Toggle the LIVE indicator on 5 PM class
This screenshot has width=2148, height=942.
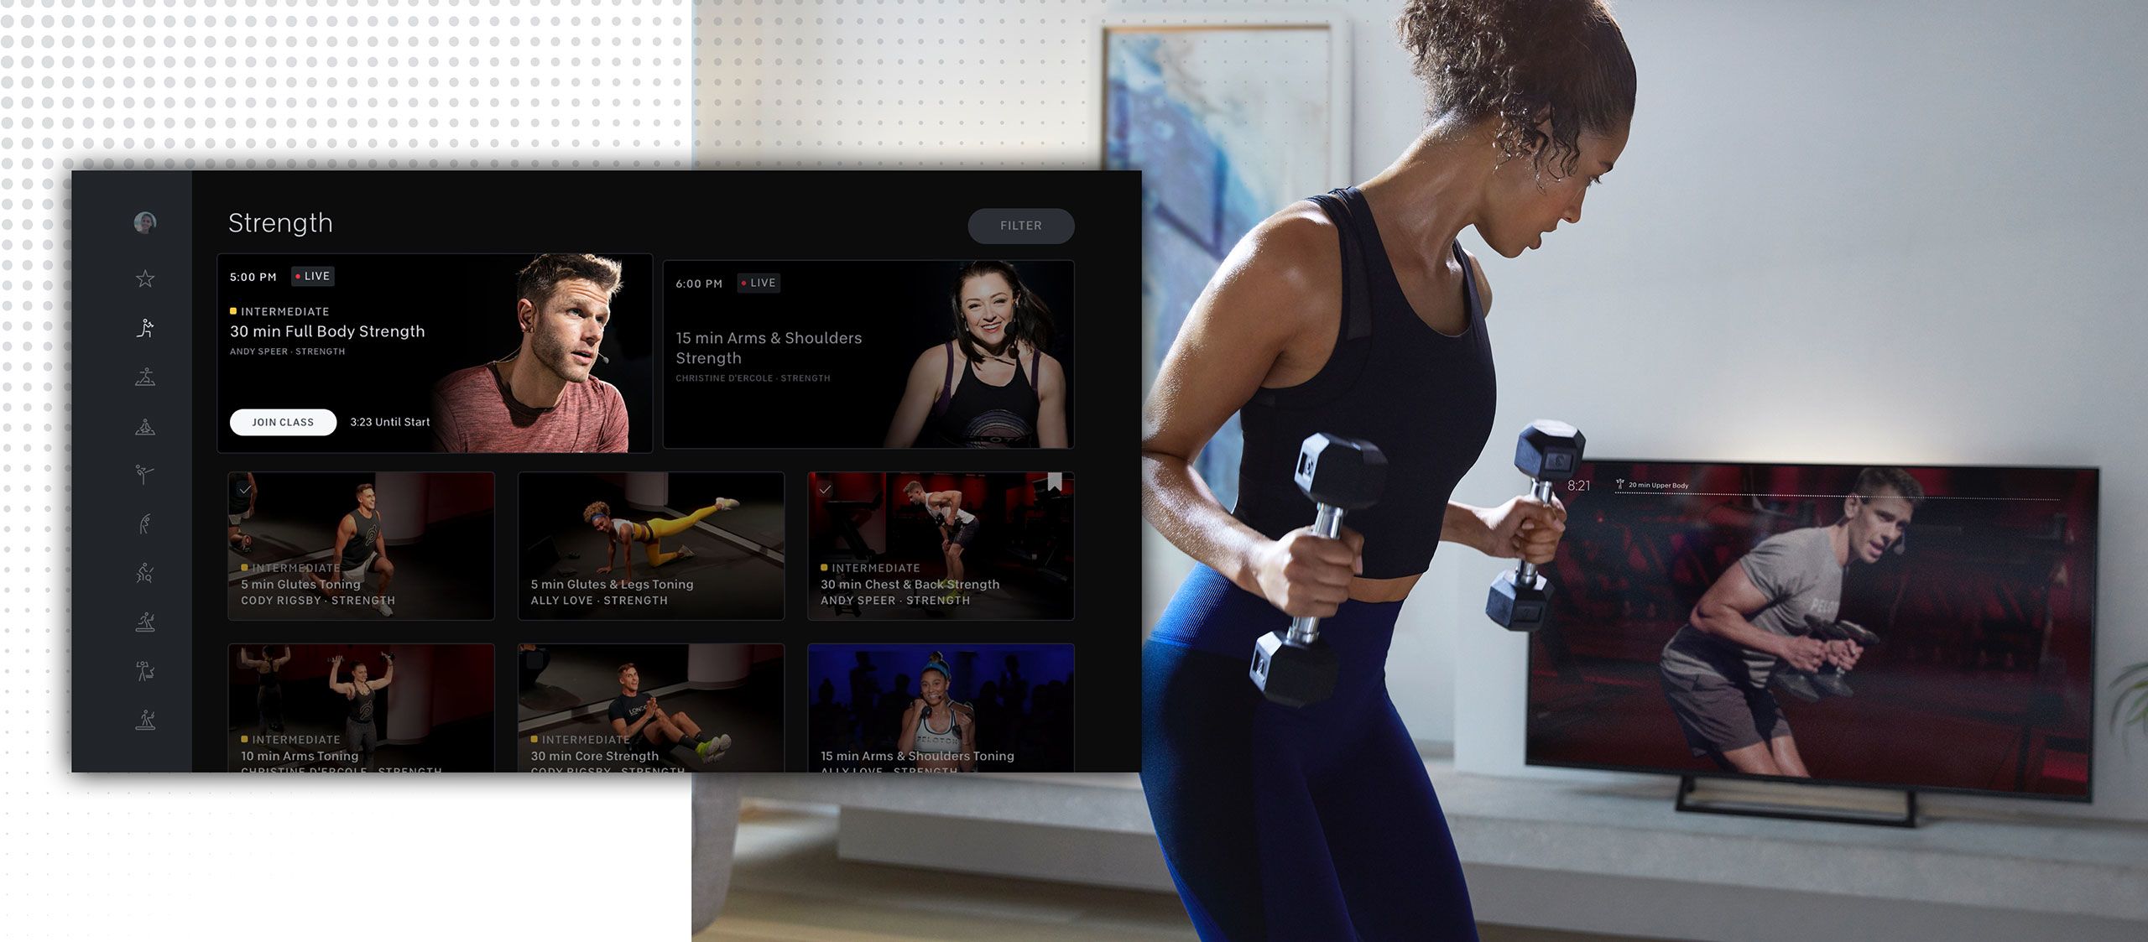(312, 275)
